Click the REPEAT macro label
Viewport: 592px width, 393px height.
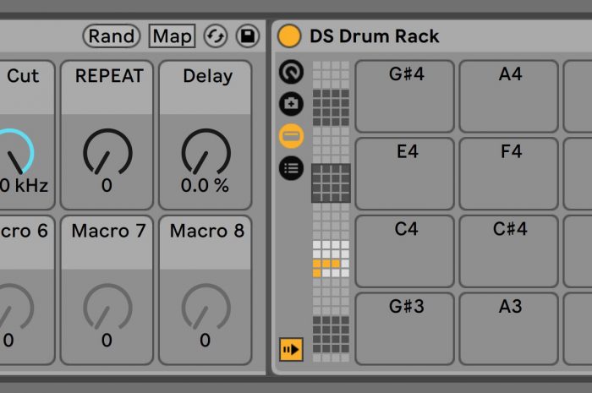point(109,76)
